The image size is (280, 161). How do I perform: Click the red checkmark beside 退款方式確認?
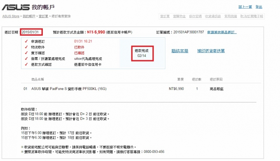(26, 64)
